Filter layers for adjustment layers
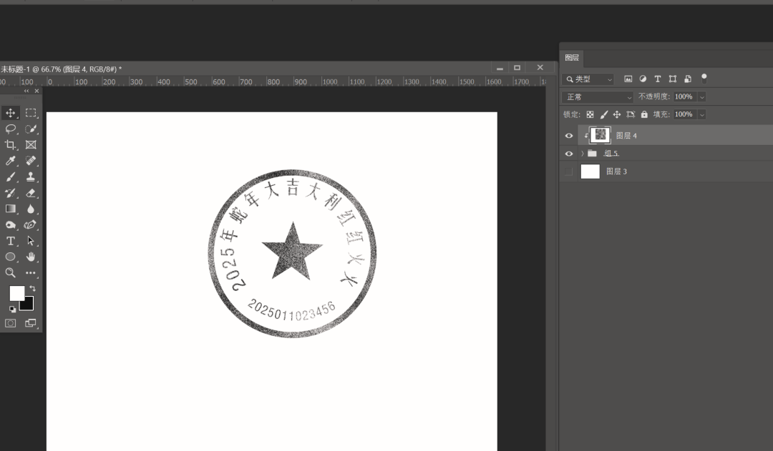This screenshot has width=773, height=451. (x=643, y=79)
